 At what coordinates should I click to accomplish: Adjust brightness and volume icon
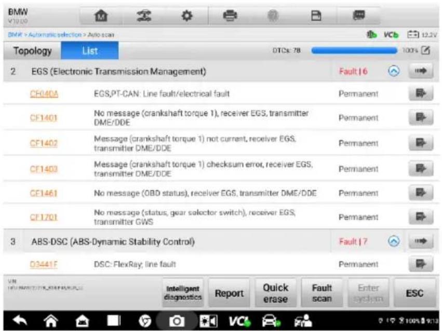pos(208,321)
